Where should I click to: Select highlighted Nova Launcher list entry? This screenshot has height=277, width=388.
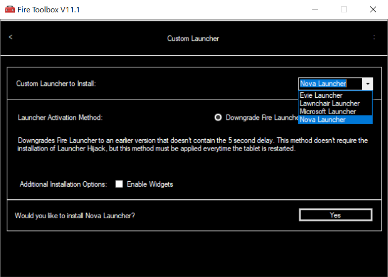coord(335,119)
